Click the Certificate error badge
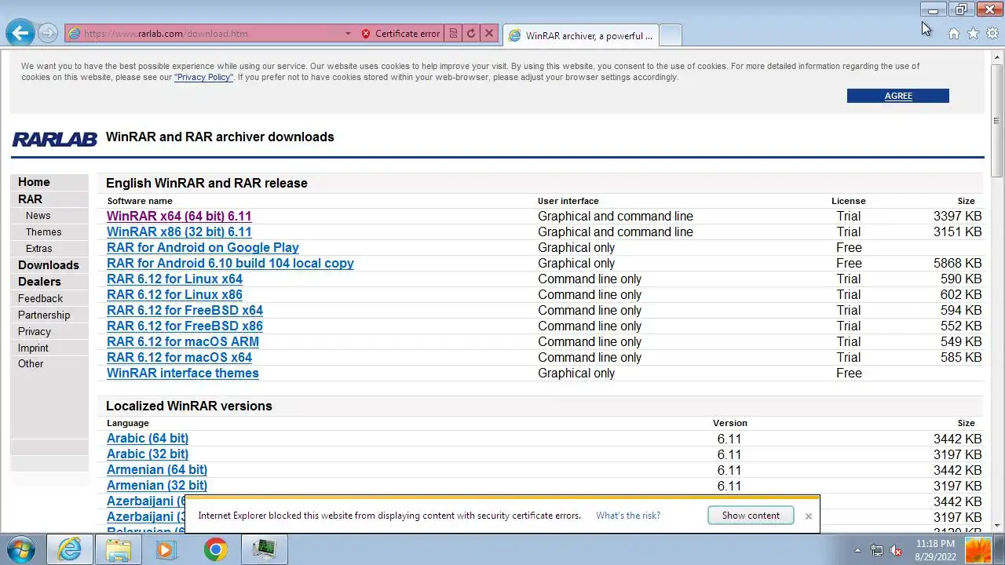 click(x=400, y=34)
